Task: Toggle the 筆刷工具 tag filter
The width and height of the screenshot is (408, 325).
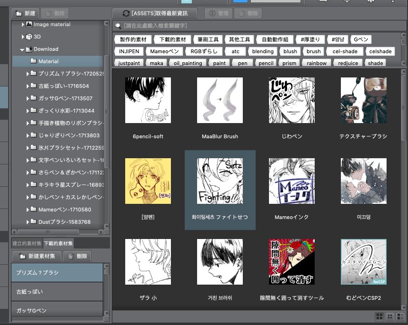Action: [209, 39]
